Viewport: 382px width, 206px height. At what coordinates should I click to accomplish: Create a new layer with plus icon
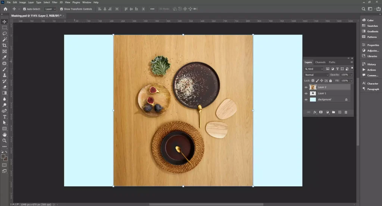[x=339, y=112]
